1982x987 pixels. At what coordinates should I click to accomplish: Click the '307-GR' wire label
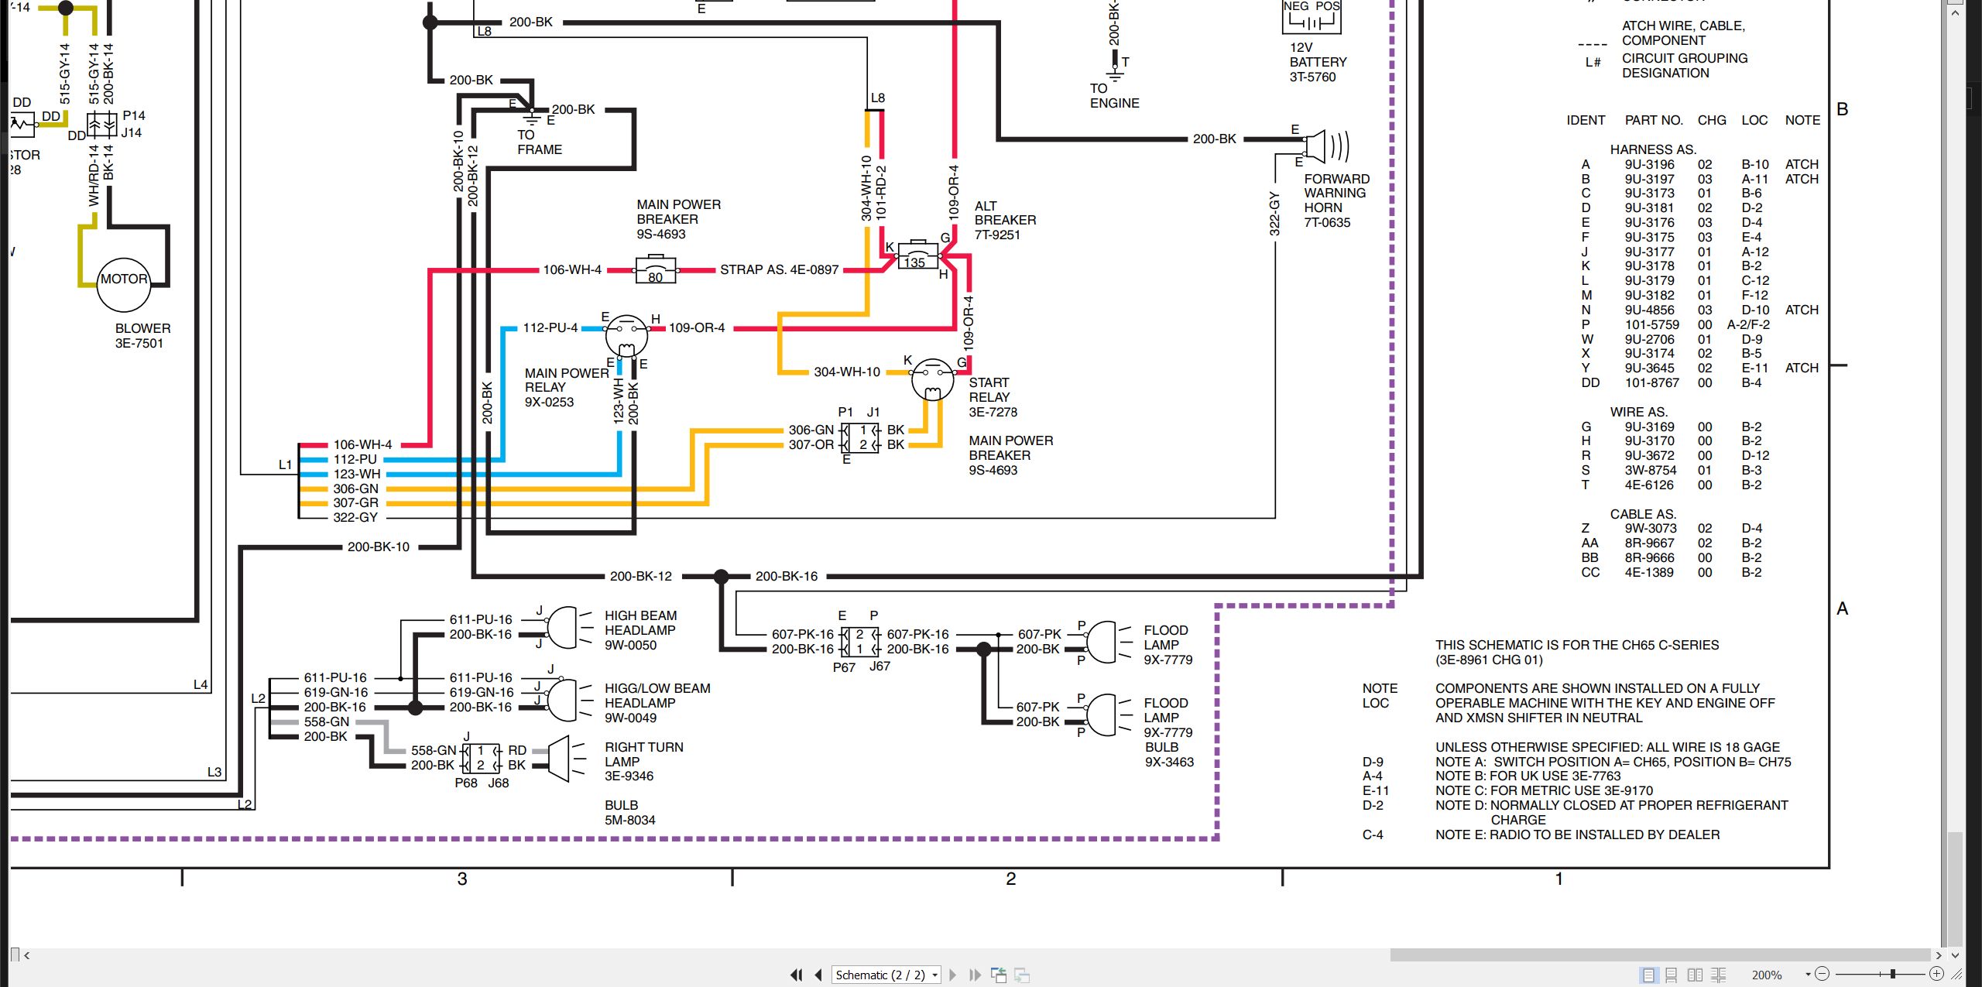click(x=355, y=502)
